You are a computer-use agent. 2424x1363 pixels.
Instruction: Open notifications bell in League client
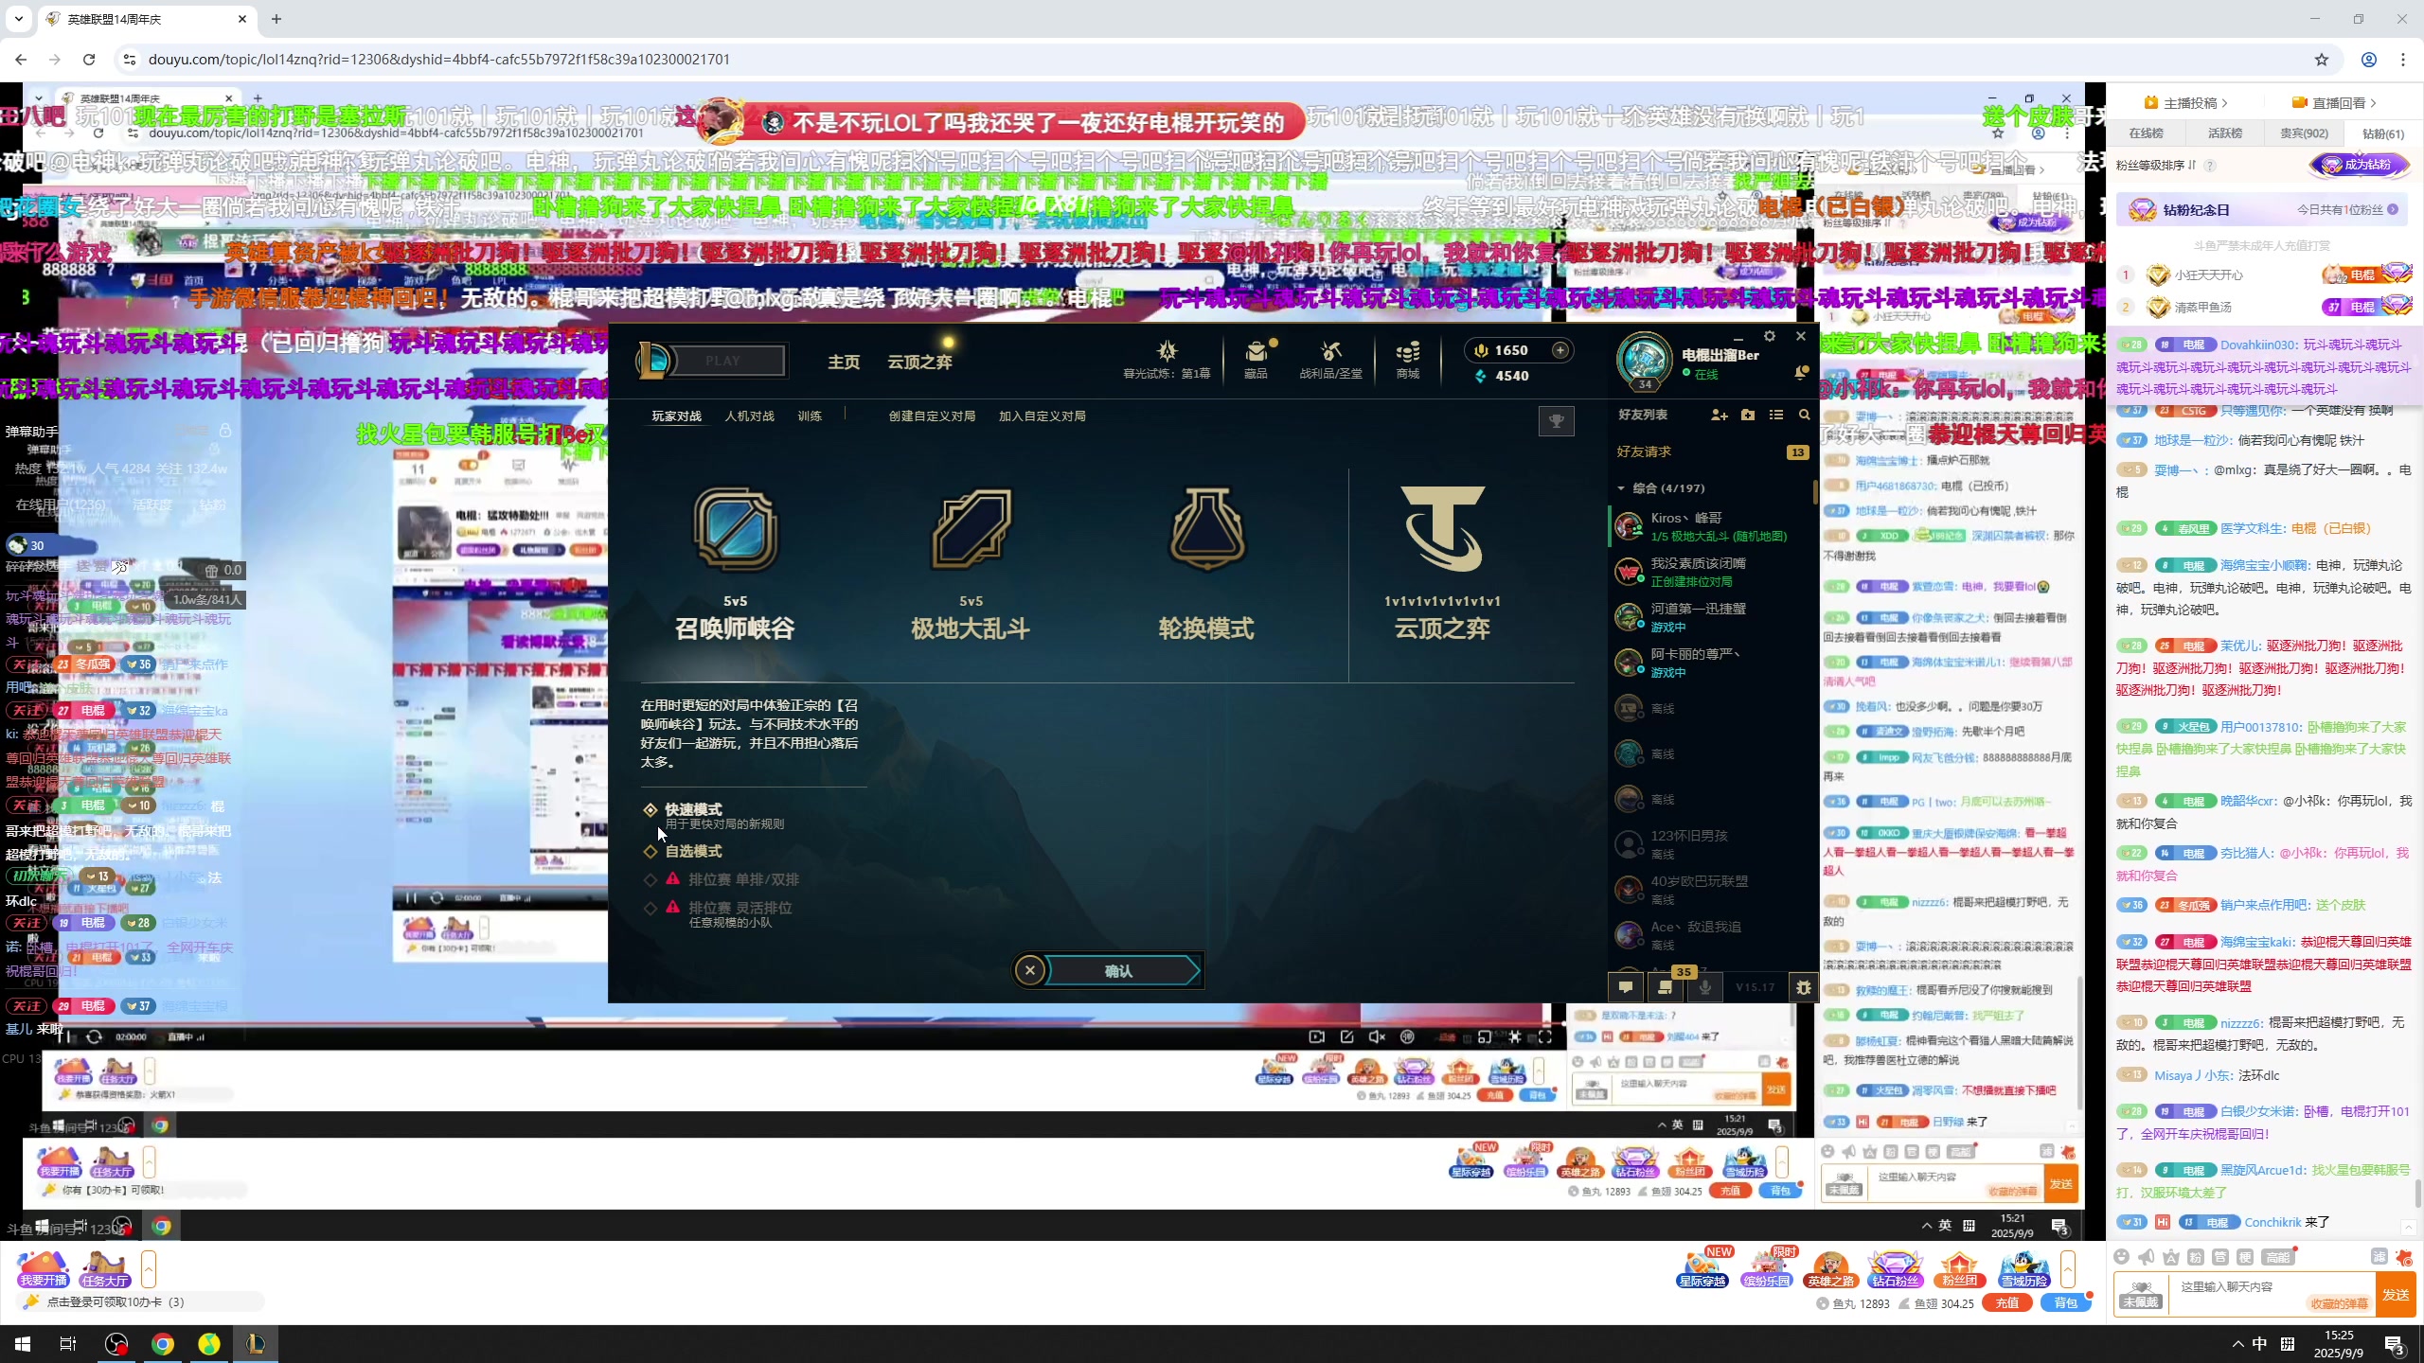[1800, 373]
